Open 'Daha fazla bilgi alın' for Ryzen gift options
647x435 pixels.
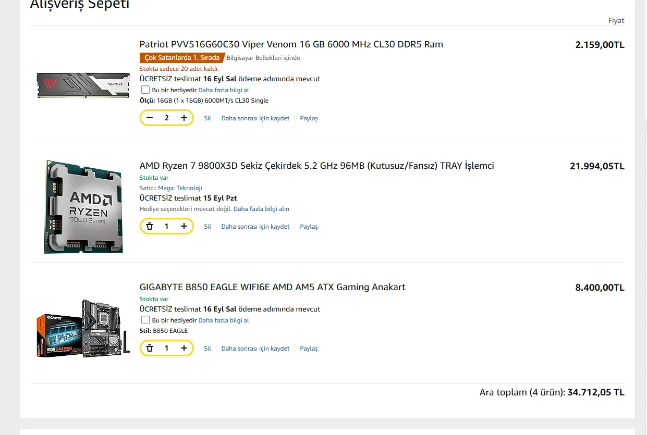click(x=261, y=209)
